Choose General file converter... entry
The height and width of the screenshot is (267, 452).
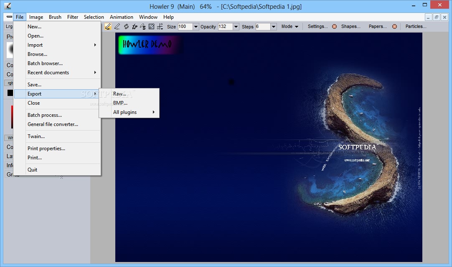pos(57,124)
